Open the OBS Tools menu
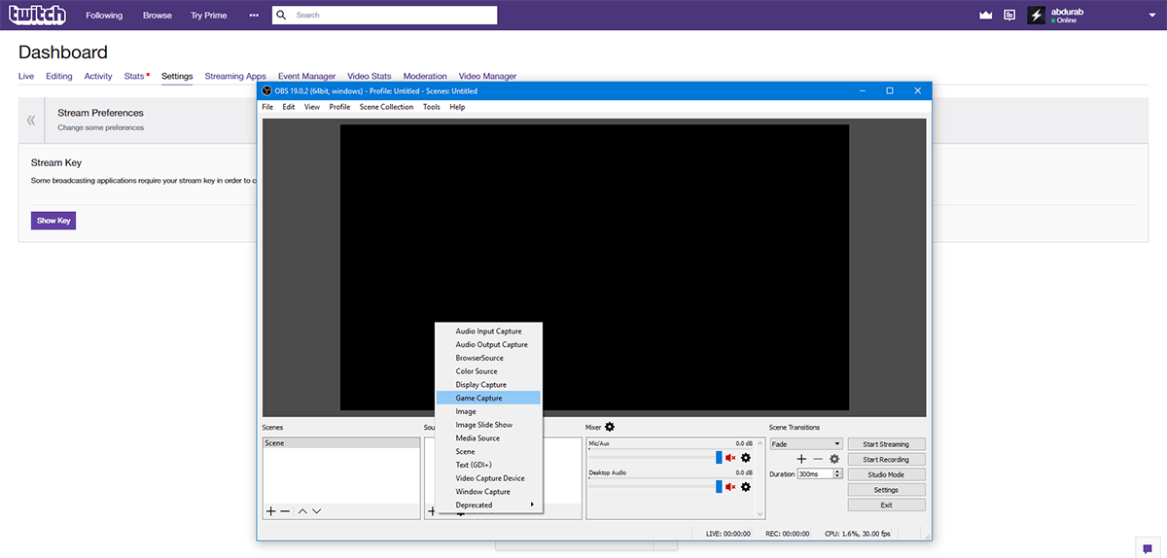This screenshot has height=558, width=1167. (x=431, y=107)
